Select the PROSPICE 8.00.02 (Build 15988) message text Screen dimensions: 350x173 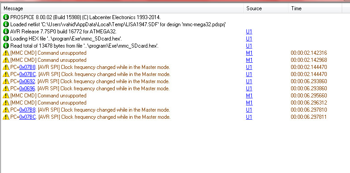point(85,17)
